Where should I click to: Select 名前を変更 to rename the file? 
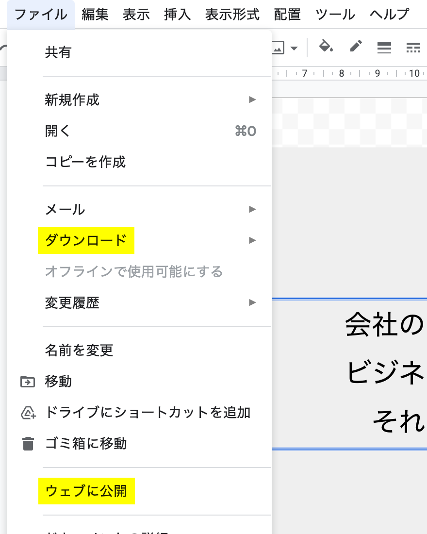pos(79,350)
